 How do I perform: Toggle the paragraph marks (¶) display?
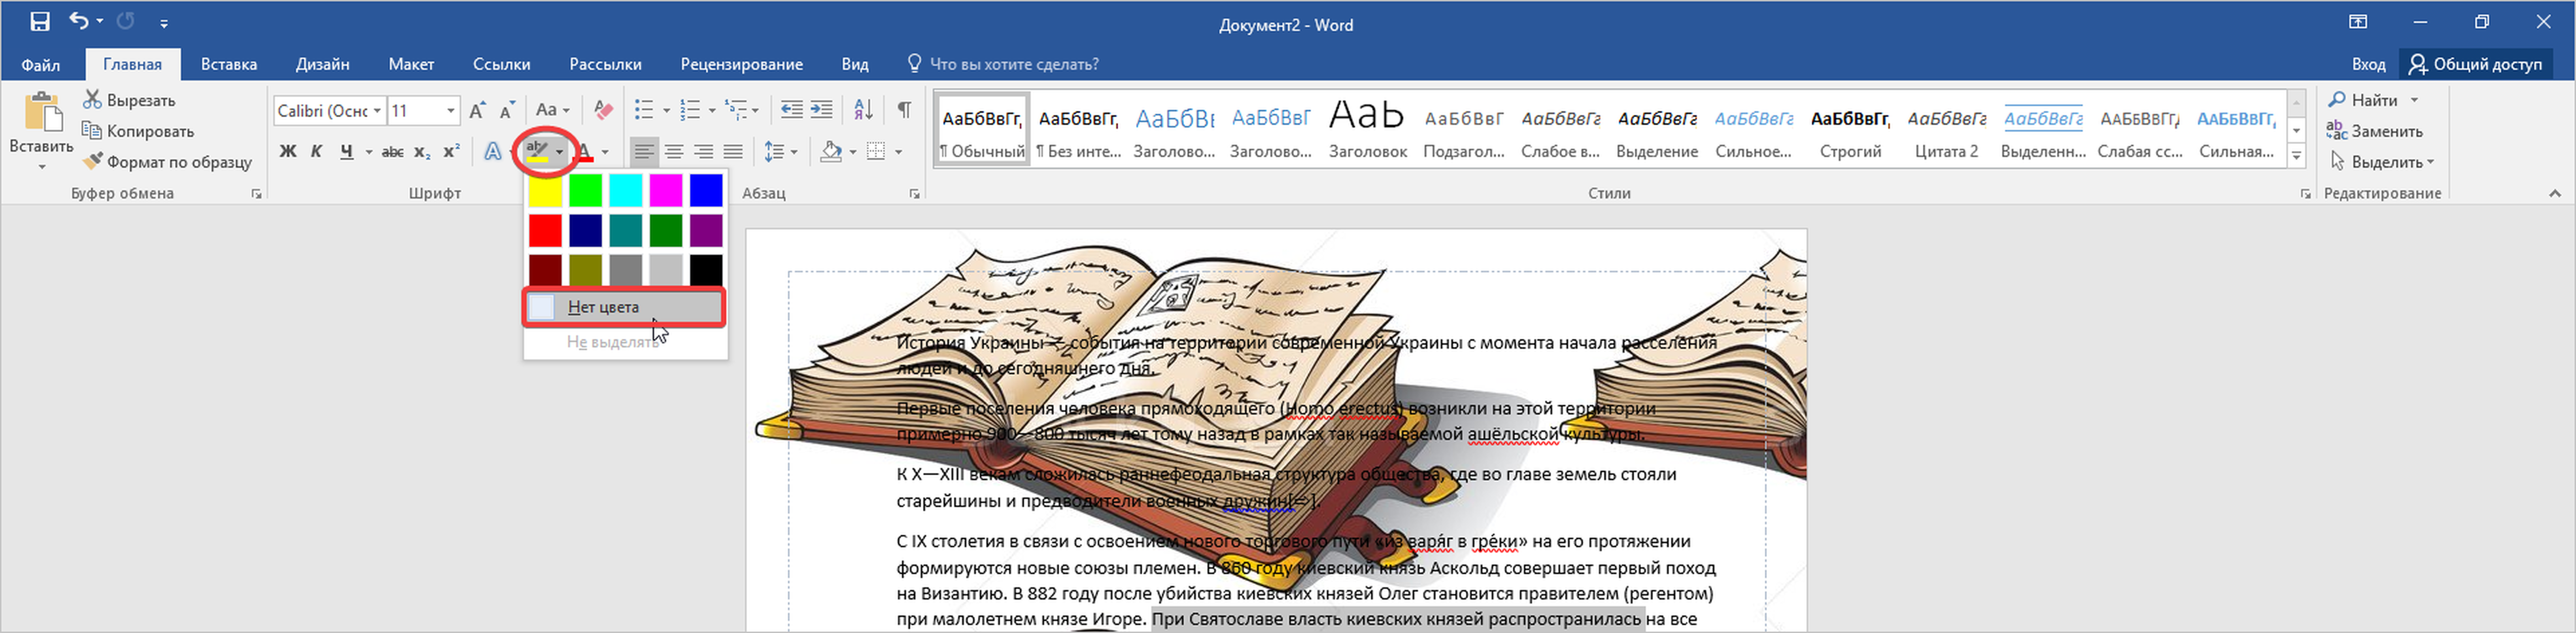pos(904,110)
